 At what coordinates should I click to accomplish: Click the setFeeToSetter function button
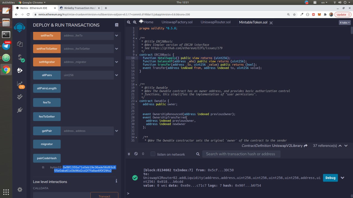[47, 49]
